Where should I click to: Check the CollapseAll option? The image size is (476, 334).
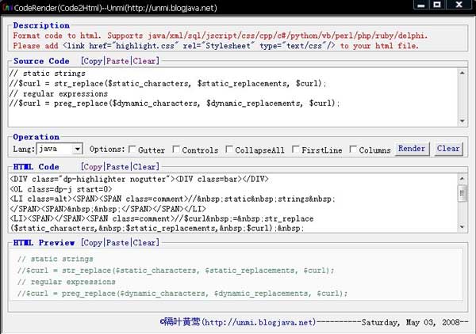(x=229, y=150)
